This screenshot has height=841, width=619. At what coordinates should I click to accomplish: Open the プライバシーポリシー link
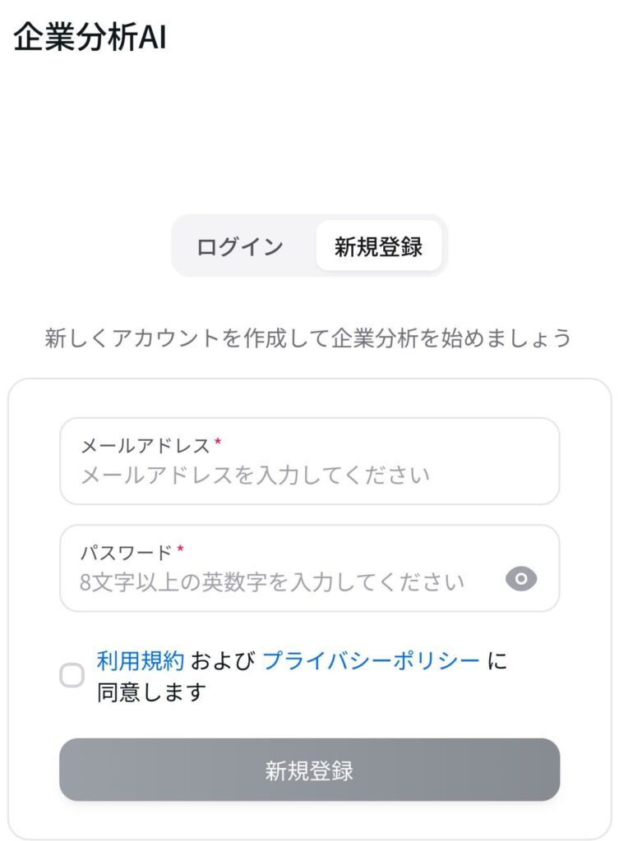point(371,661)
